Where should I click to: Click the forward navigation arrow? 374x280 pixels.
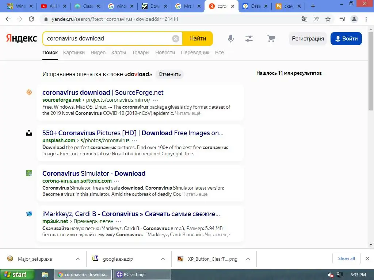point(20,19)
